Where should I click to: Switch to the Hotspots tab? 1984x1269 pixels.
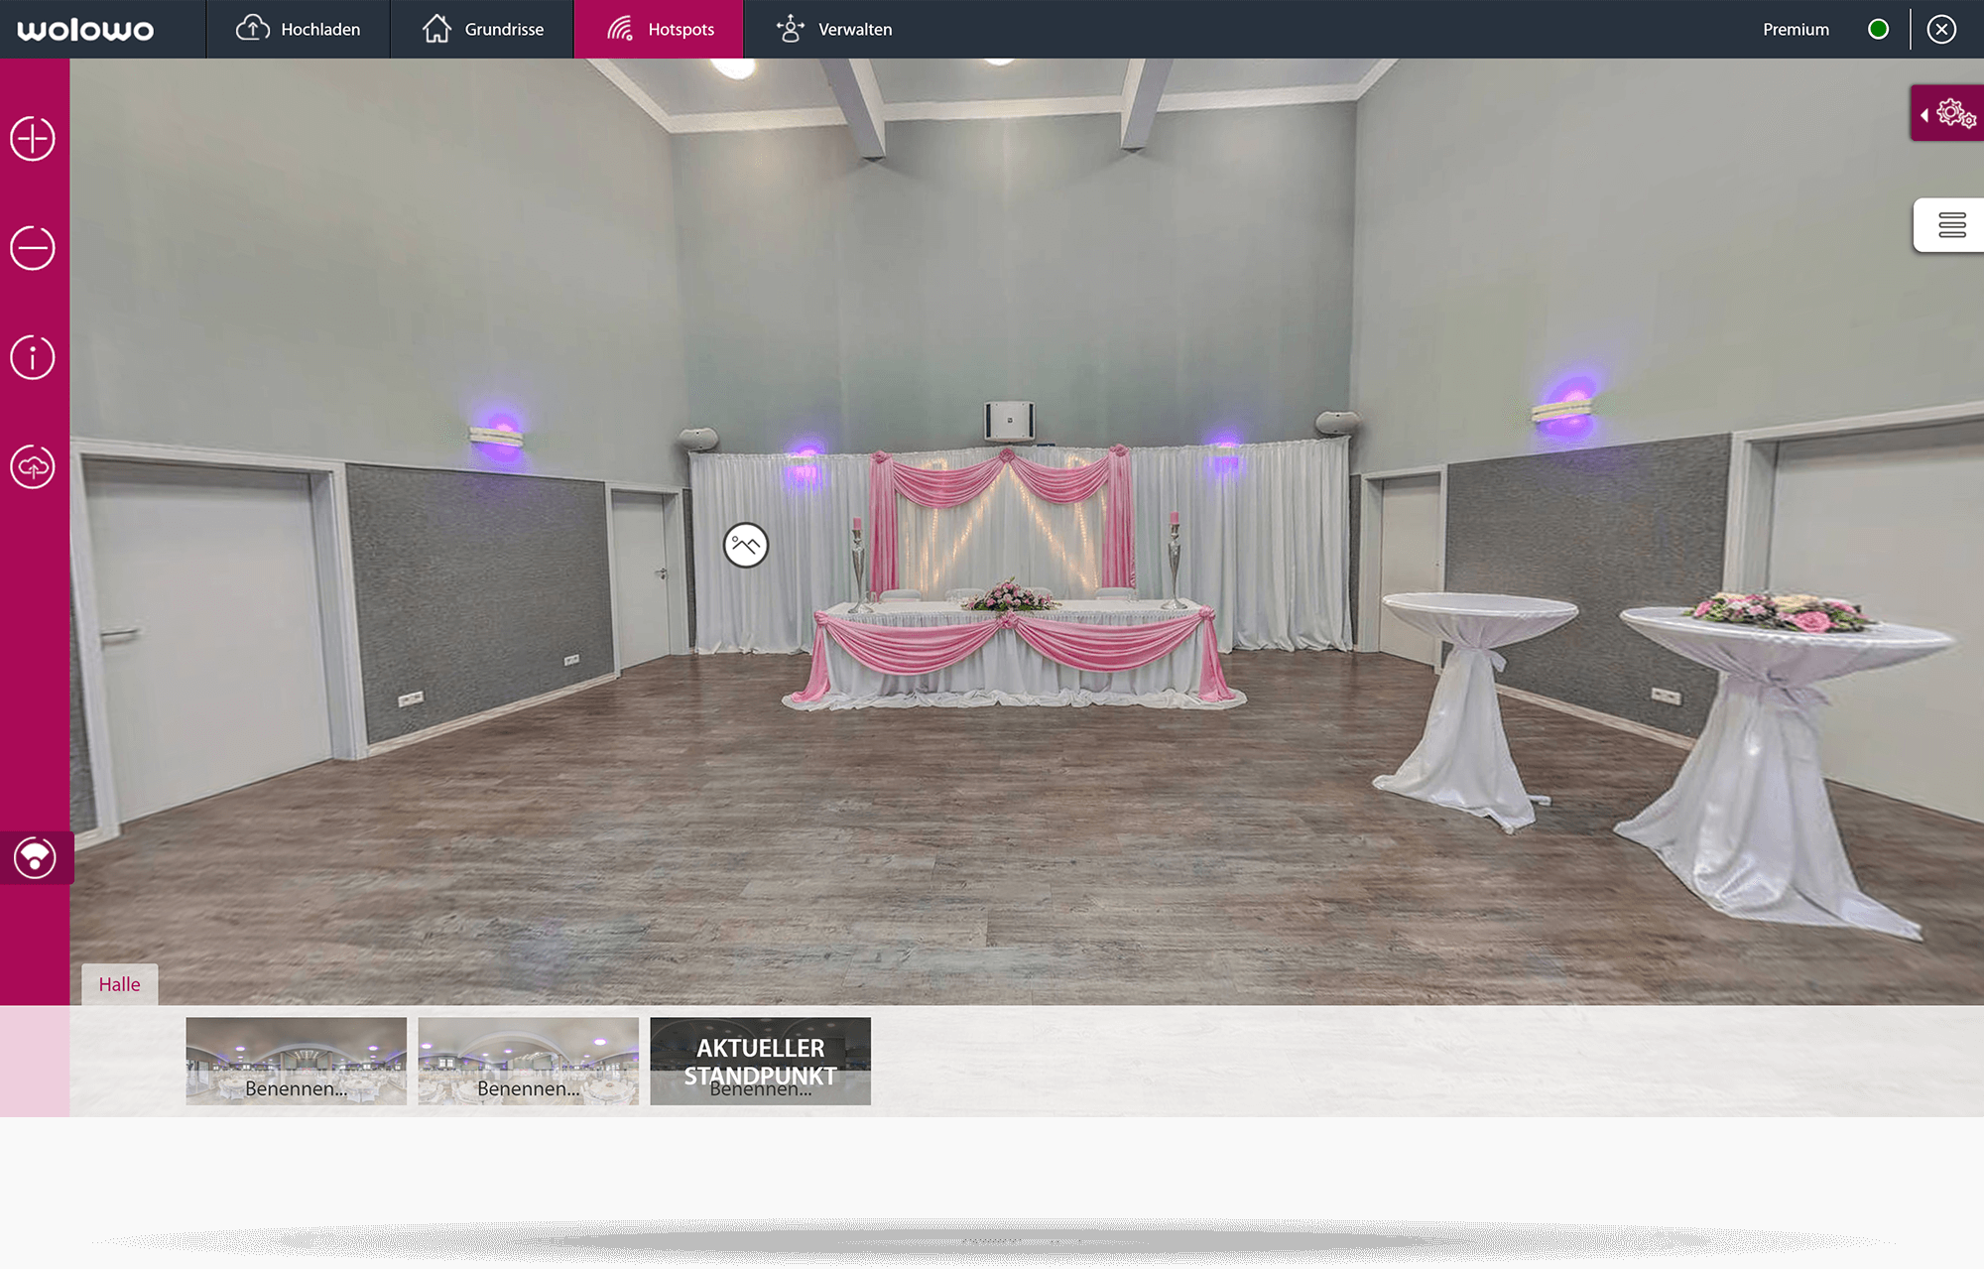[659, 29]
